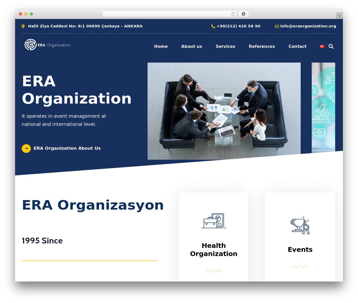This screenshot has height=303, width=358.
Task: Open the search magnifier icon
Action: point(331,46)
